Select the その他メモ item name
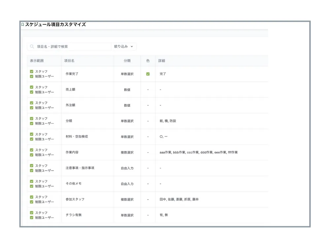330x248 pixels. click(74, 184)
